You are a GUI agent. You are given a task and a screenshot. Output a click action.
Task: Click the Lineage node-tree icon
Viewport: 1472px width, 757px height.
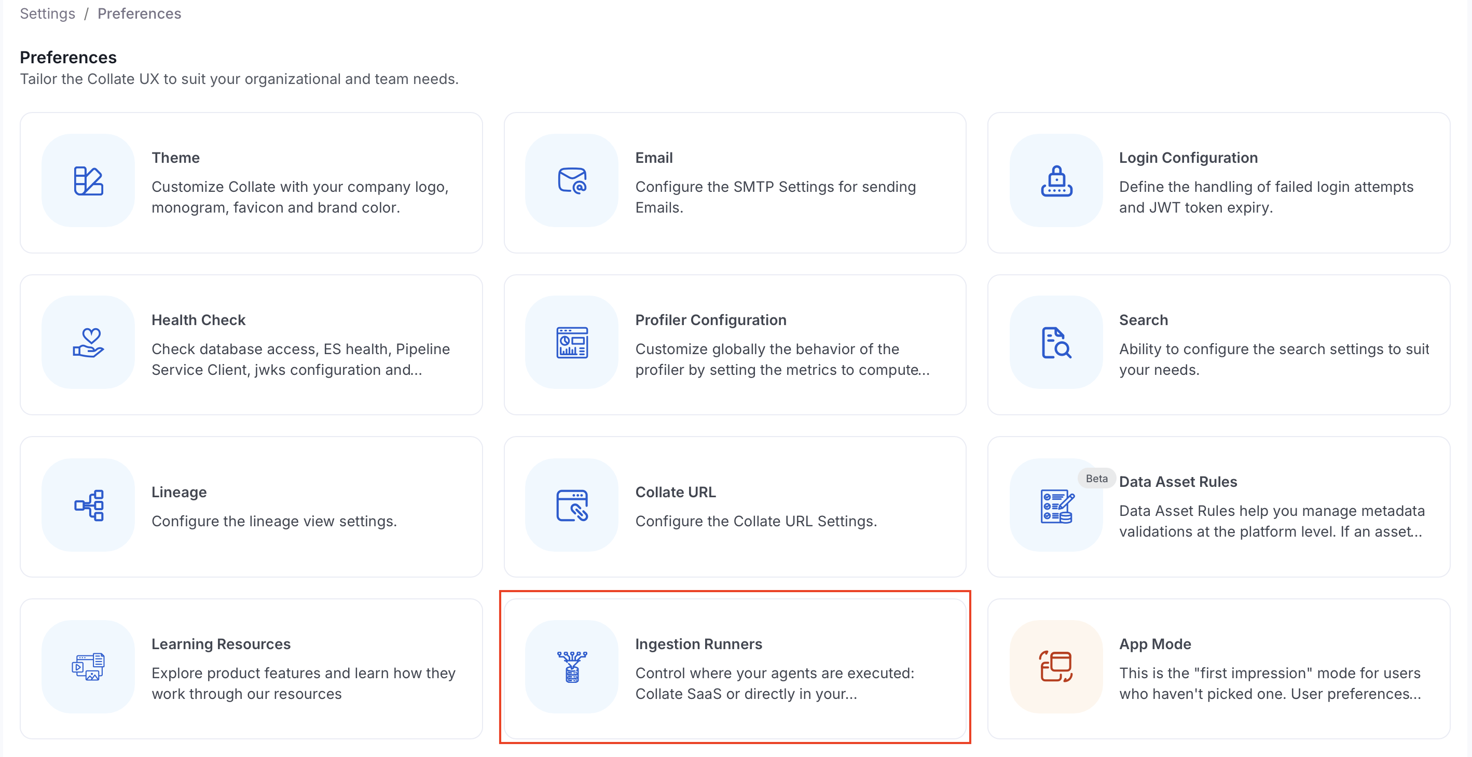coord(89,504)
